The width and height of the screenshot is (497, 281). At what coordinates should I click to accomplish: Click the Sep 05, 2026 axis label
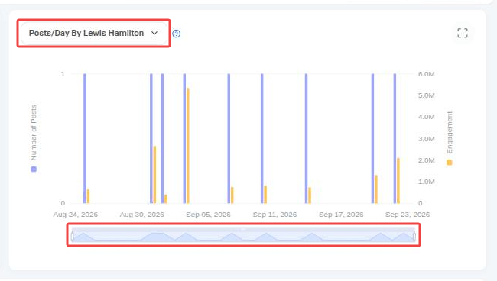tap(208, 215)
